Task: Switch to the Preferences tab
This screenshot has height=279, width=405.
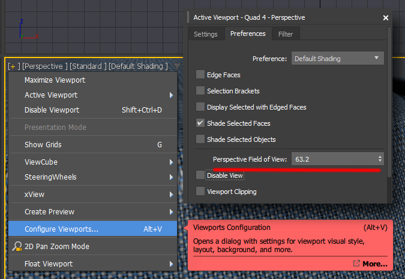Action: (x=248, y=34)
